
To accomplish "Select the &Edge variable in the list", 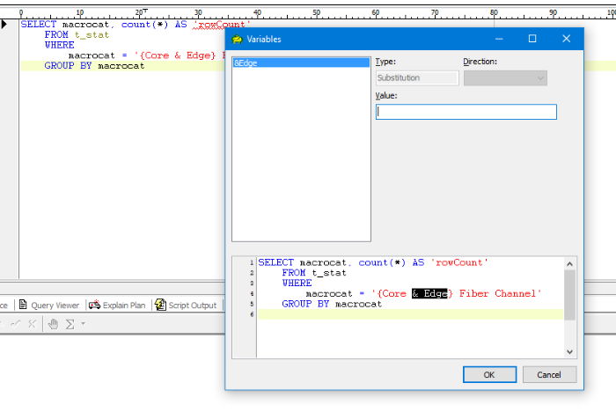I will point(301,63).
